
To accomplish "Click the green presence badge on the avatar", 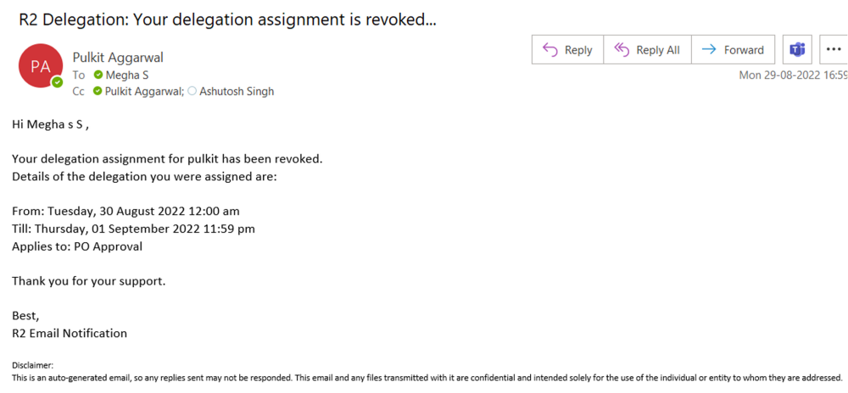I will coord(57,82).
